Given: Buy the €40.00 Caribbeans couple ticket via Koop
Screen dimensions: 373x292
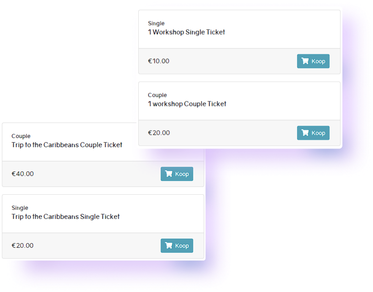Looking at the screenshot, I should pos(177,174).
